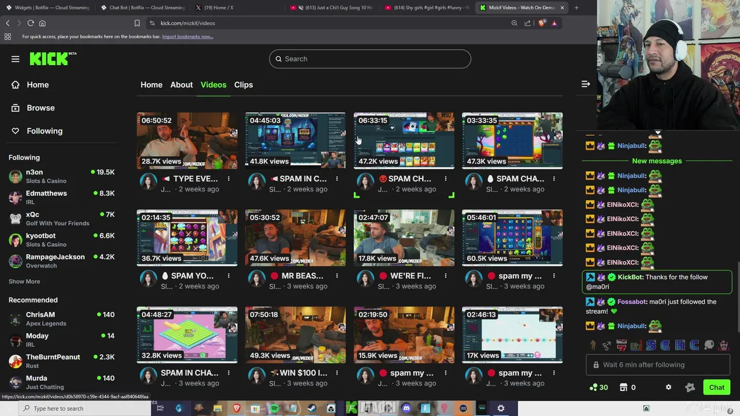Select the slot machine 777 emote

(x=621, y=346)
